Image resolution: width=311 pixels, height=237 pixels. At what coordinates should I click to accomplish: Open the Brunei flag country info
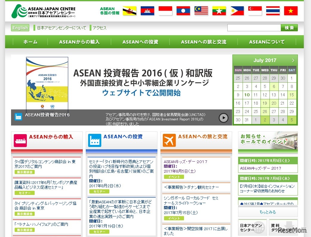pyautogui.click(x=129, y=11)
